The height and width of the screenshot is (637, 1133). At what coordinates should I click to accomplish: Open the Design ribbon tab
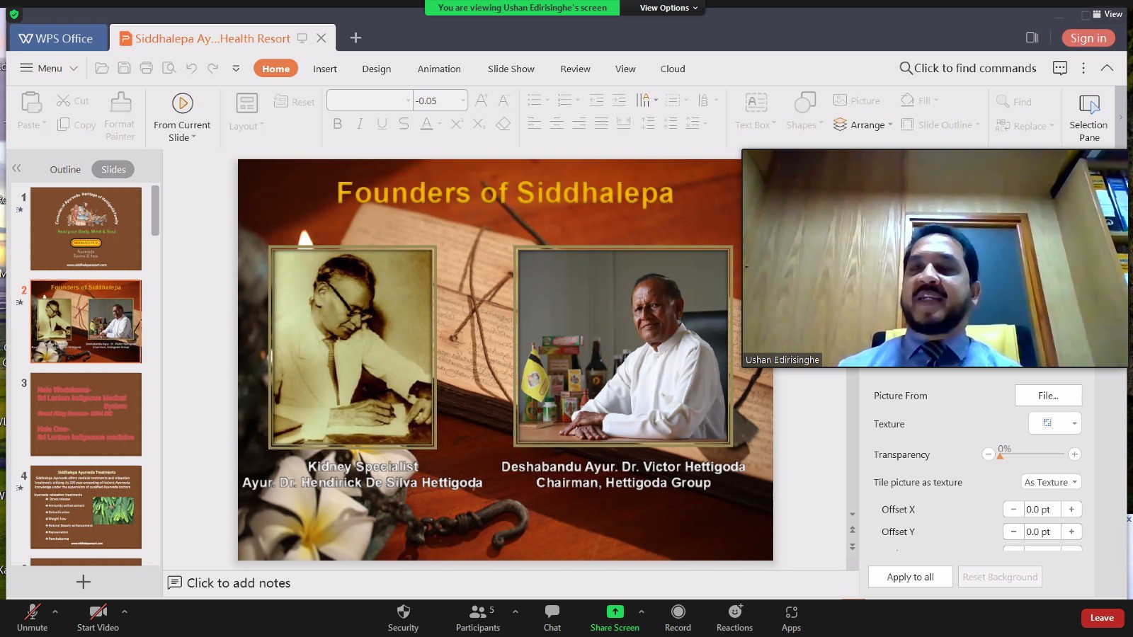376,69
